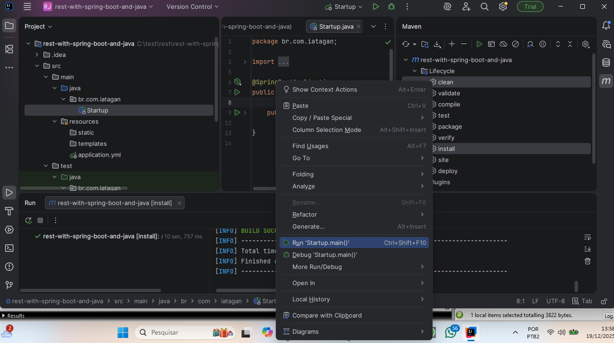Click the Trial license button
614x343 pixels.
tap(530, 6)
